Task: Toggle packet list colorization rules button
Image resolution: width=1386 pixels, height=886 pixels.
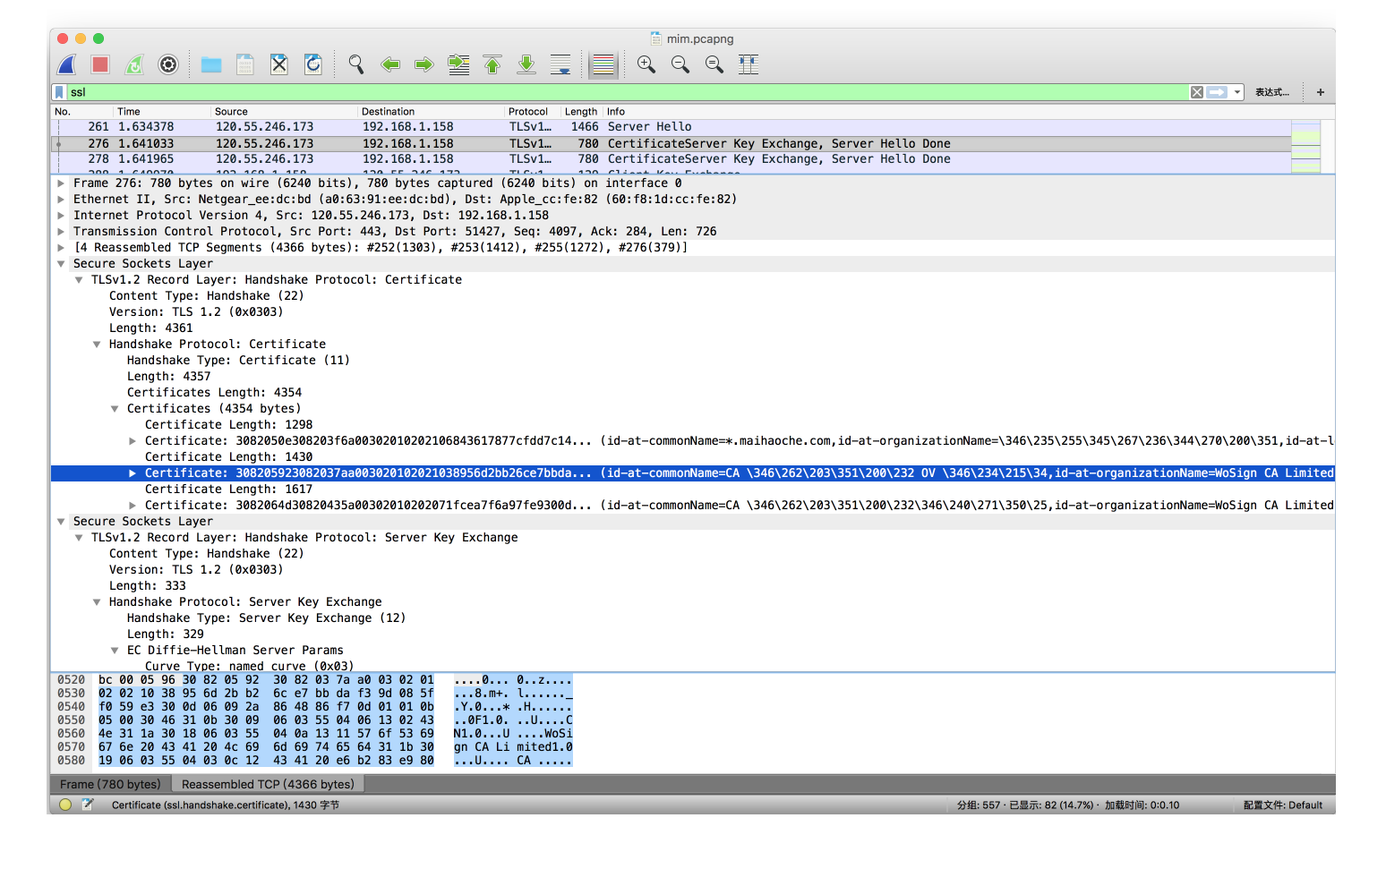Action: click(x=603, y=64)
